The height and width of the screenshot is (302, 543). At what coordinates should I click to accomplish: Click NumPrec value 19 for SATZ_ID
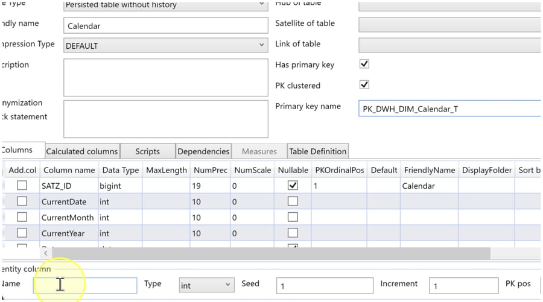click(210, 186)
